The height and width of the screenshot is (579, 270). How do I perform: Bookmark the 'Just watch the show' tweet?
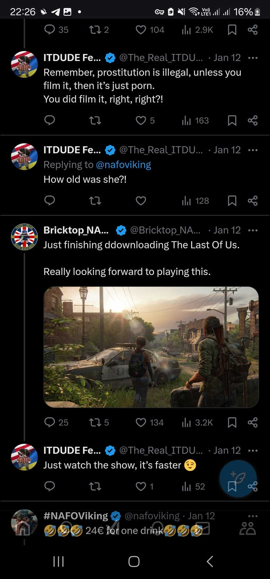pyautogui.click(x=232, y=486)
